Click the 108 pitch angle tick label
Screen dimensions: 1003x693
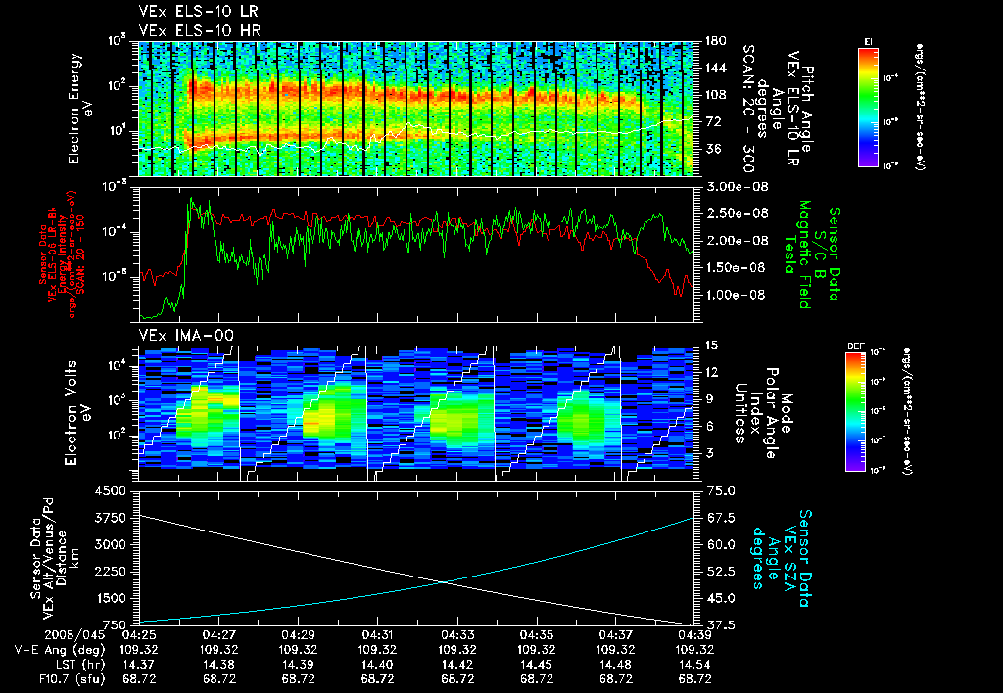click(x=715, y=95)
